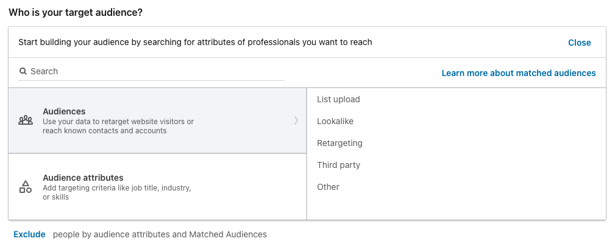Close the audience builder panel
The image size is (615, 244).
click(579, 43)
